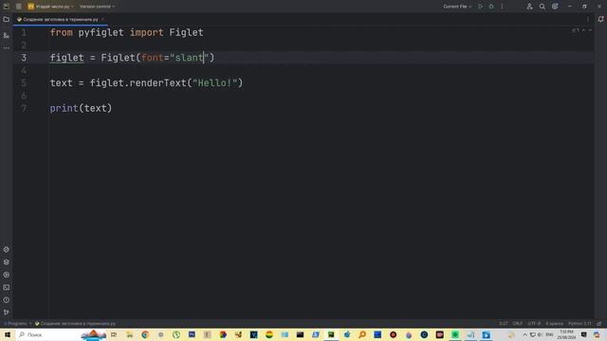Open Code With Me icon
Viewport: 607px width, 341px height.
click(x=529, y=7)
